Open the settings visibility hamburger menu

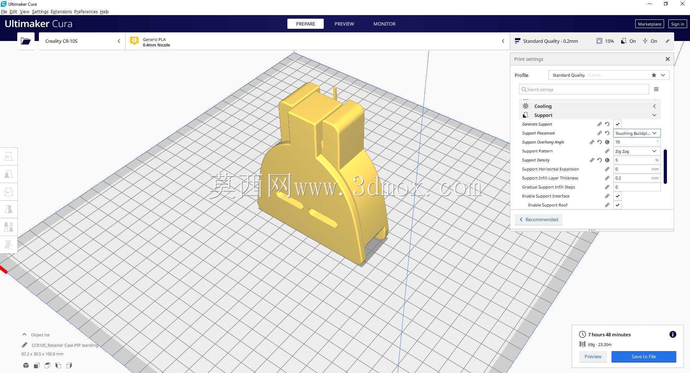tap(656, 89)
